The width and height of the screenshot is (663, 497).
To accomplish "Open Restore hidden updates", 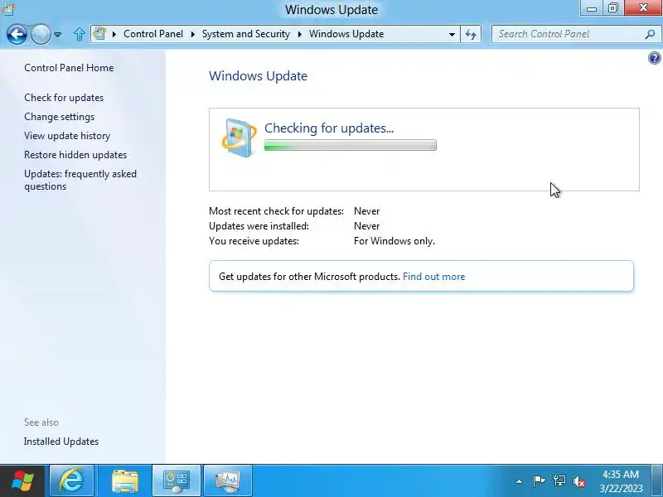I will tap(75, 155).
